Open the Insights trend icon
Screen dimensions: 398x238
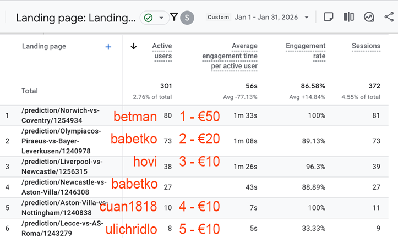[x=369, y=17]
